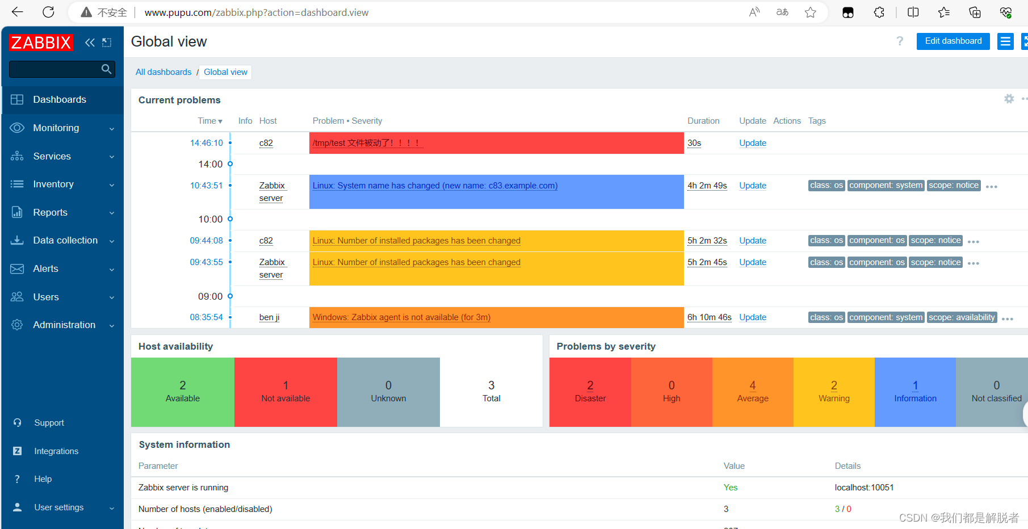Click the Monitoring eye icon

[x=17, y=128]
